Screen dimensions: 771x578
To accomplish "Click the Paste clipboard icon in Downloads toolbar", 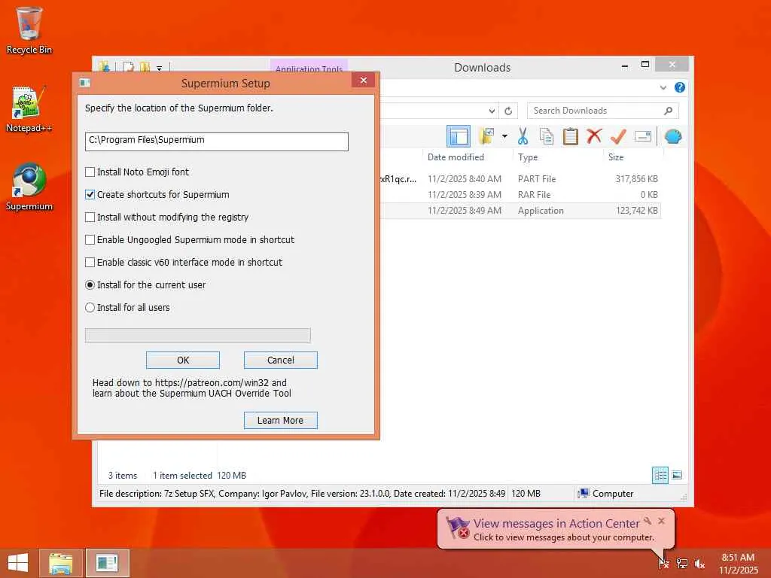I will (x=571, y=136).
